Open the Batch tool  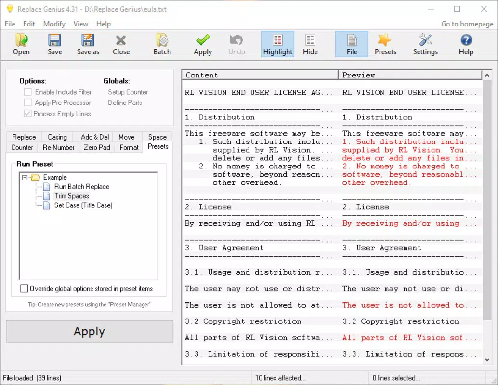[162, 44]
